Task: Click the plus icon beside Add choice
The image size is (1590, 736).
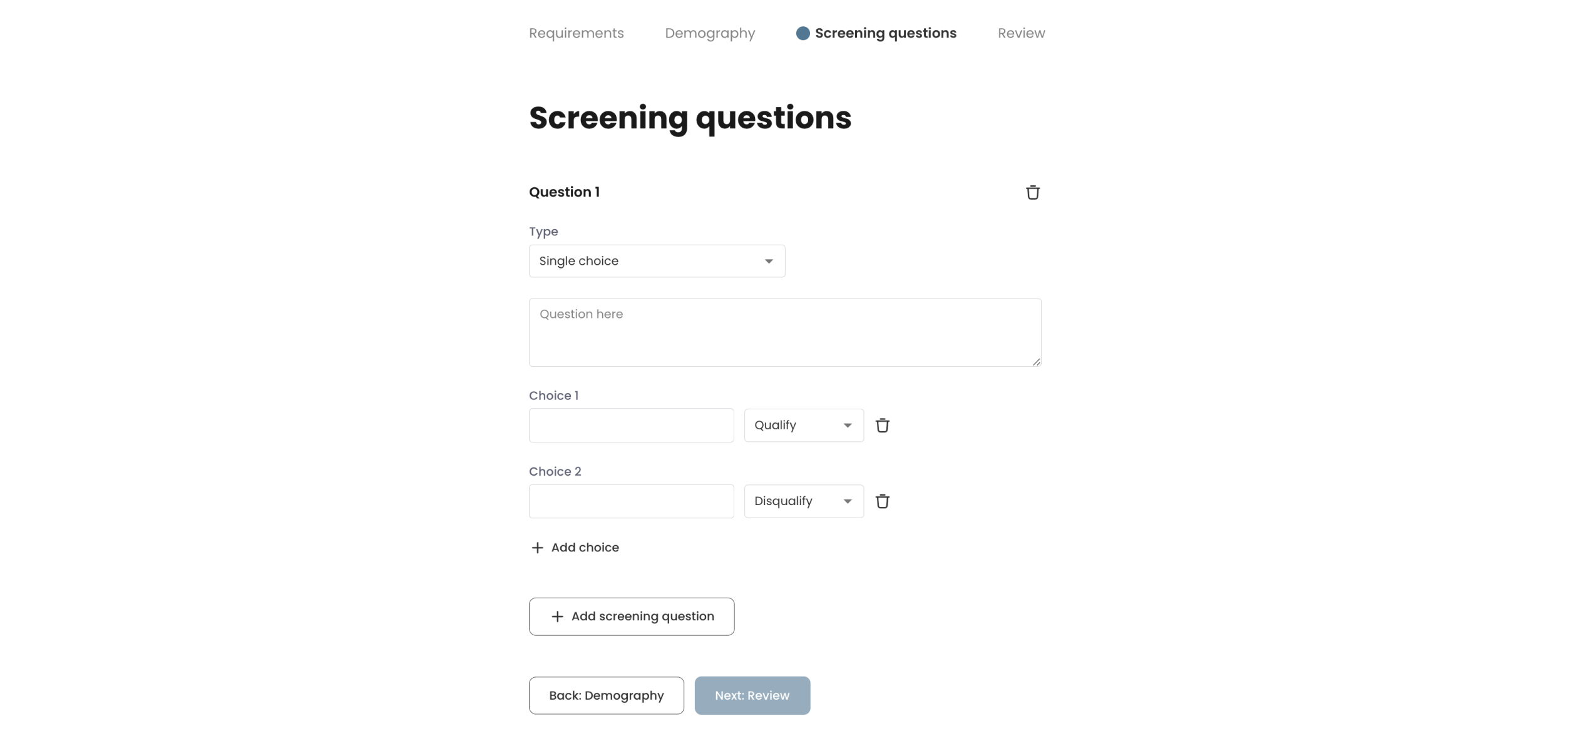Action: coord(536,547)
